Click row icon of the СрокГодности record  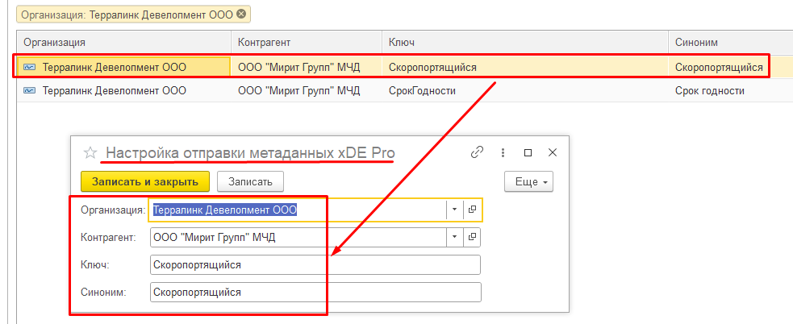pyautogui.click(x=30, y=91)
